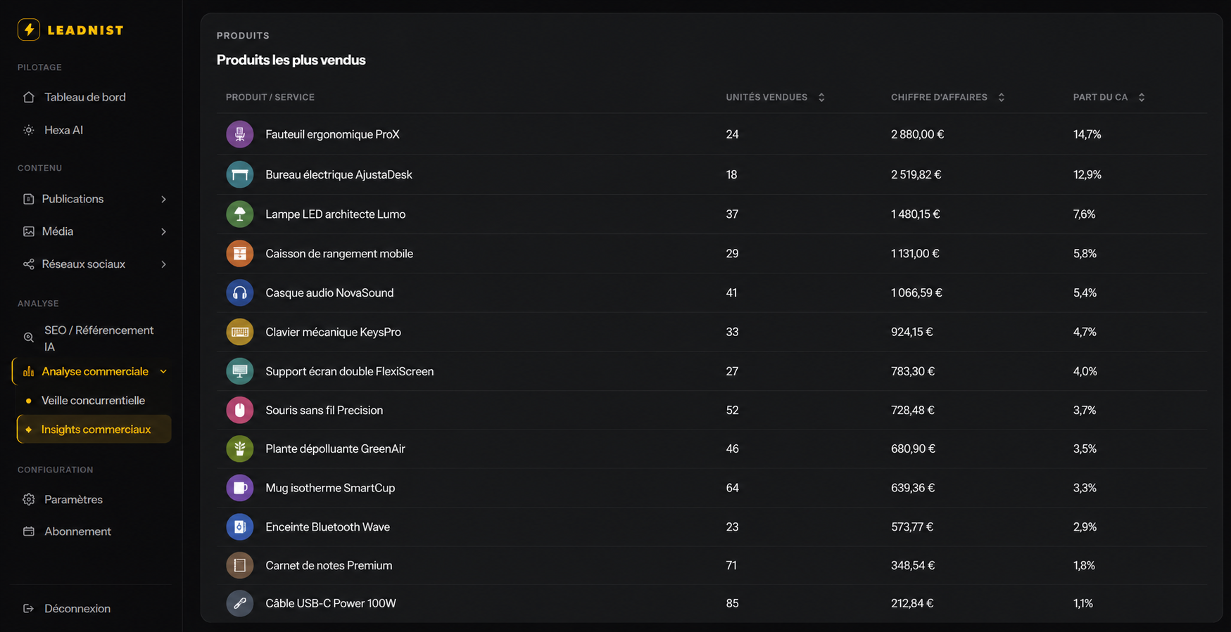The image size is (1231, 632).
Task: Click the Mug isotherme SmartCup mug icon
Action: tap(240, 488)
